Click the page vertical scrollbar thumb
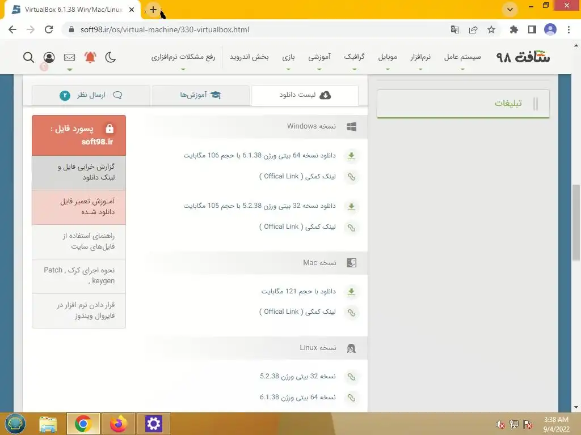581x435 pixels. click(x=576, y=223)
